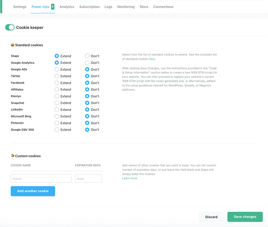Select Extend for Google ADs
Screen dimensions: 268x227
tap(57, 69)
